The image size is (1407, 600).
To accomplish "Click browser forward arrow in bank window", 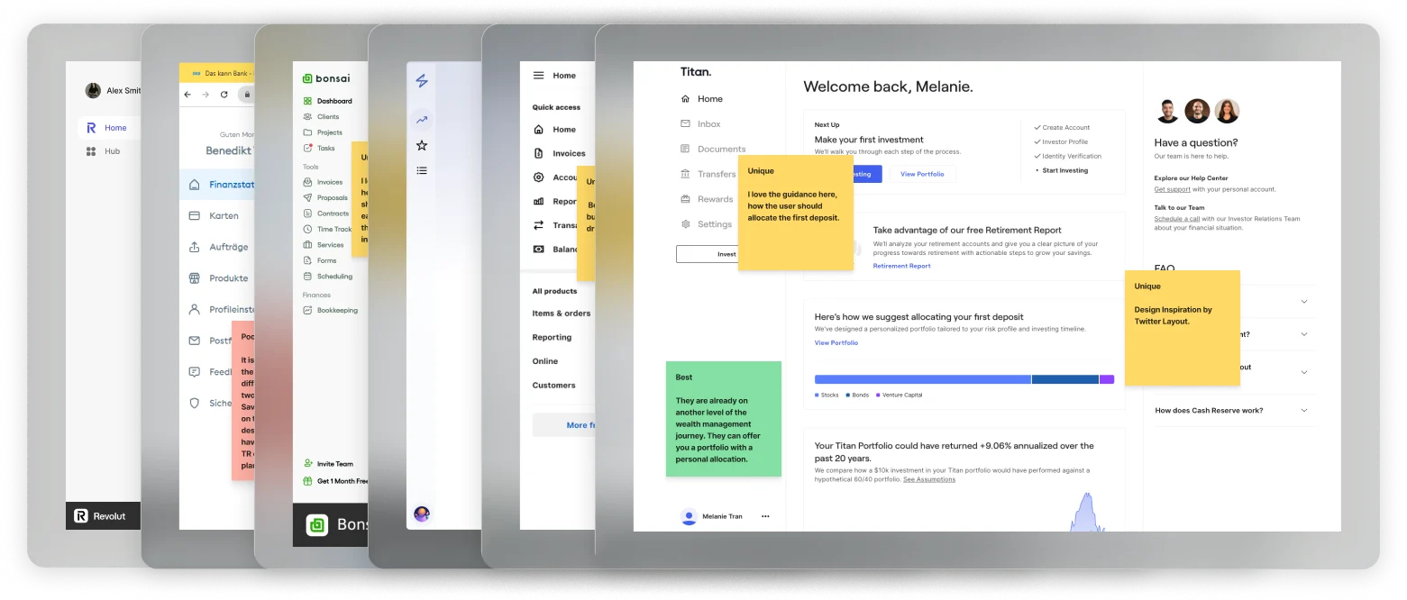I will [206, 95].
